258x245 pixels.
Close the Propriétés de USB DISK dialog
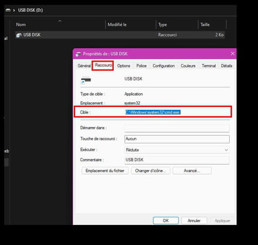click(x=232, y=53)
